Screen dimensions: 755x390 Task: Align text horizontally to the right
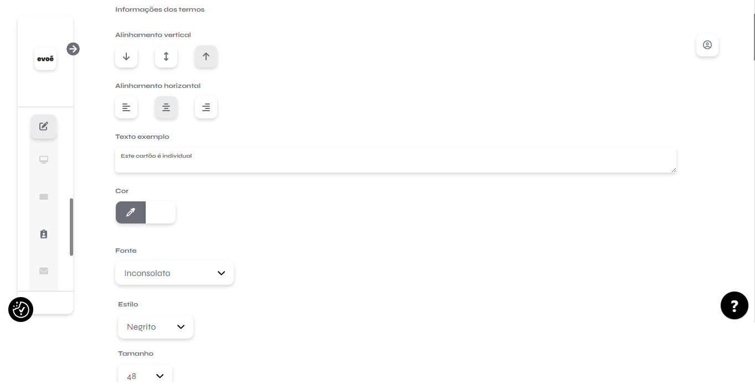(x=206, y=107)
